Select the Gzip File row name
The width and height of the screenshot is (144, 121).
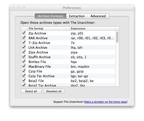35,71
